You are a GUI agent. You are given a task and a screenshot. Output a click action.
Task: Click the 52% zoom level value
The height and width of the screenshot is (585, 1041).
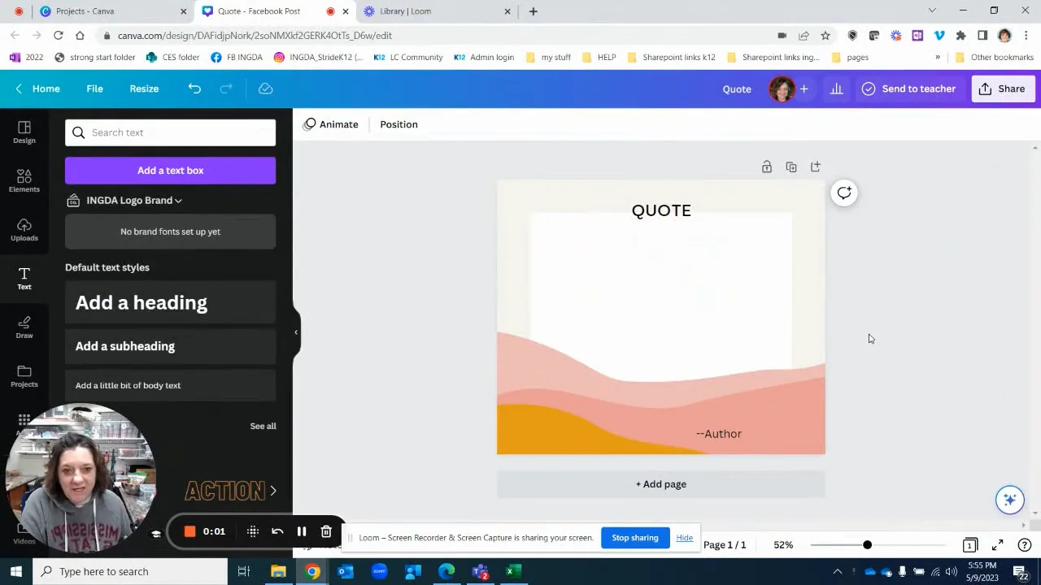pyautogui.click(x=783, y=545)
